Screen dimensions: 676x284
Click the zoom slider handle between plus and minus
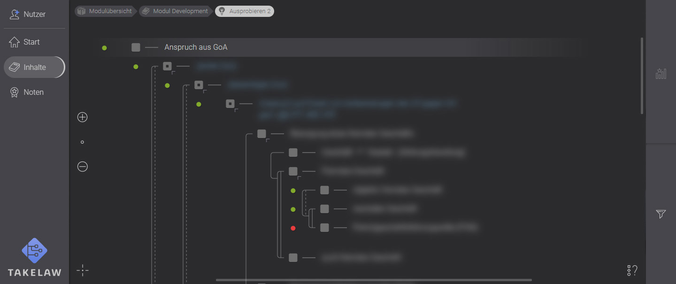coord(82,141)
